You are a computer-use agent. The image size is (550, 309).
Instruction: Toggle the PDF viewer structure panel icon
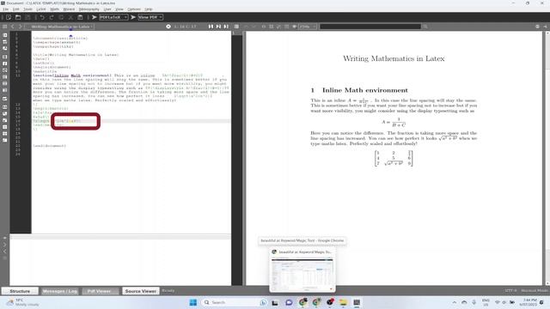coord(237,27)
